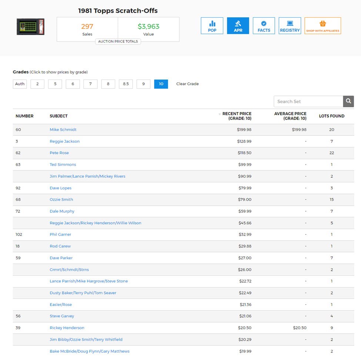Open Reggie Jackson/Rickey Henderson/Willie Wilson link
This screenshot has height=357, width=361.
pyautogui.click(x=95, y=223)
